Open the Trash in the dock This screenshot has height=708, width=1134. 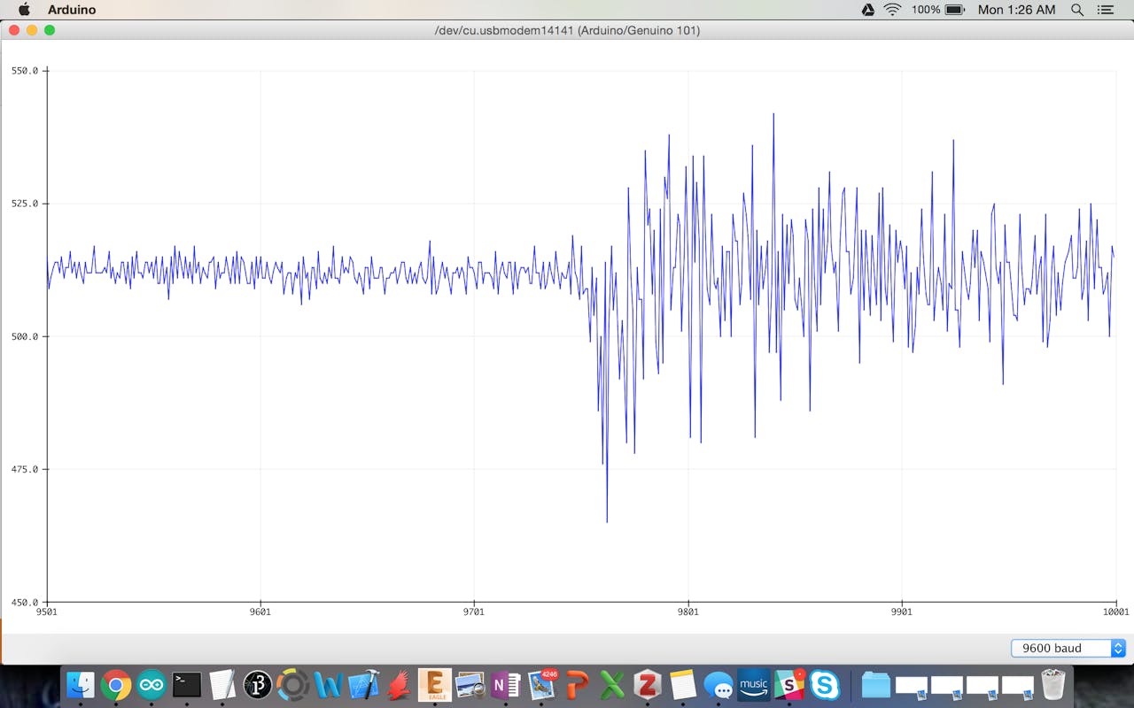(1052, 685)
